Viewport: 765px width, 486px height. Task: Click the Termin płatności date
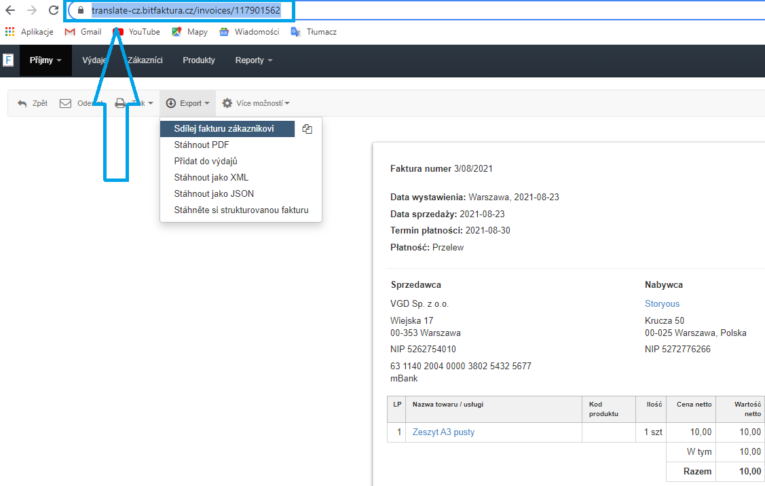488,230
